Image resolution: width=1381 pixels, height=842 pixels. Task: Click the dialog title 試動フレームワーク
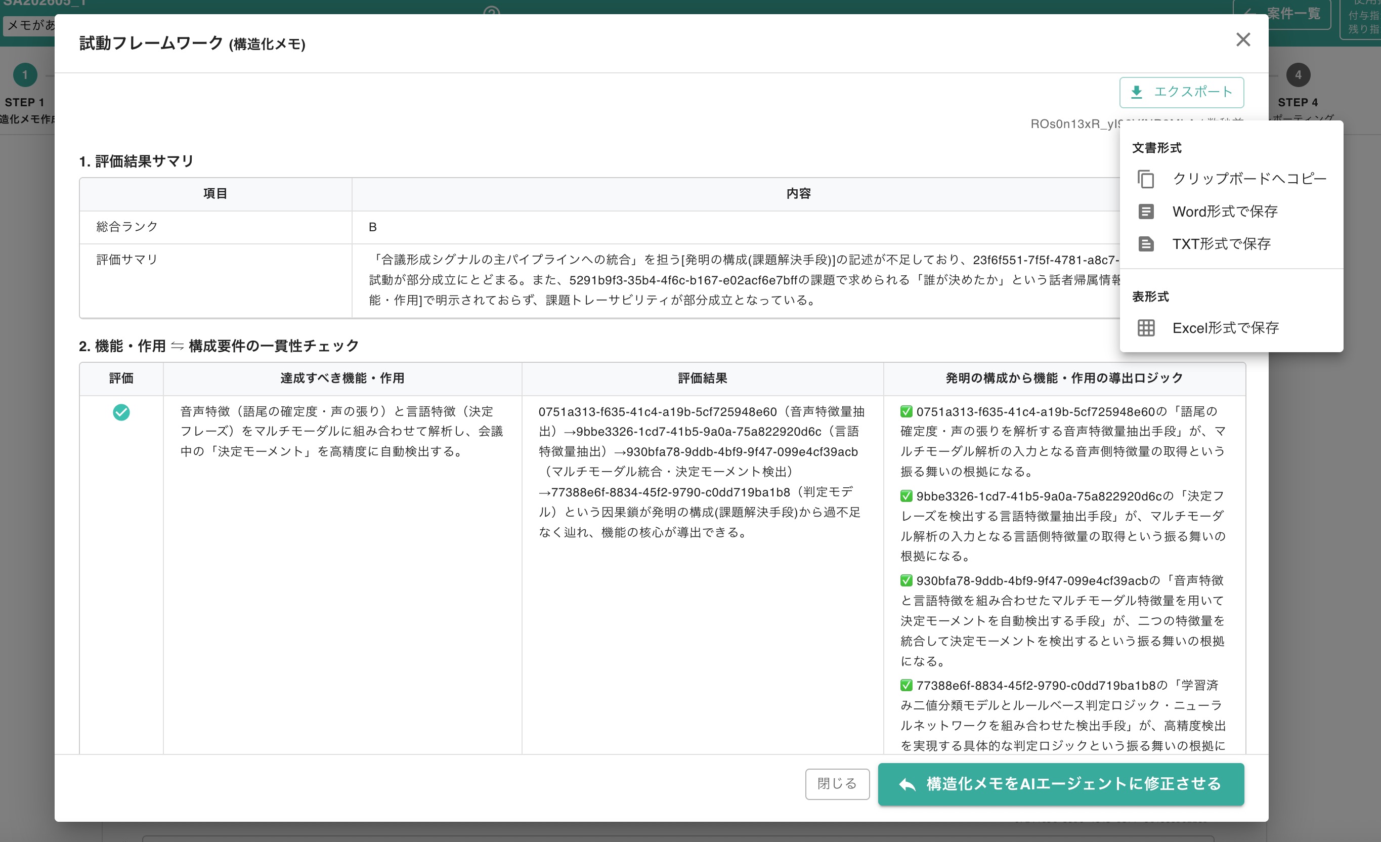pyautogui.click(x=151, y=43)
